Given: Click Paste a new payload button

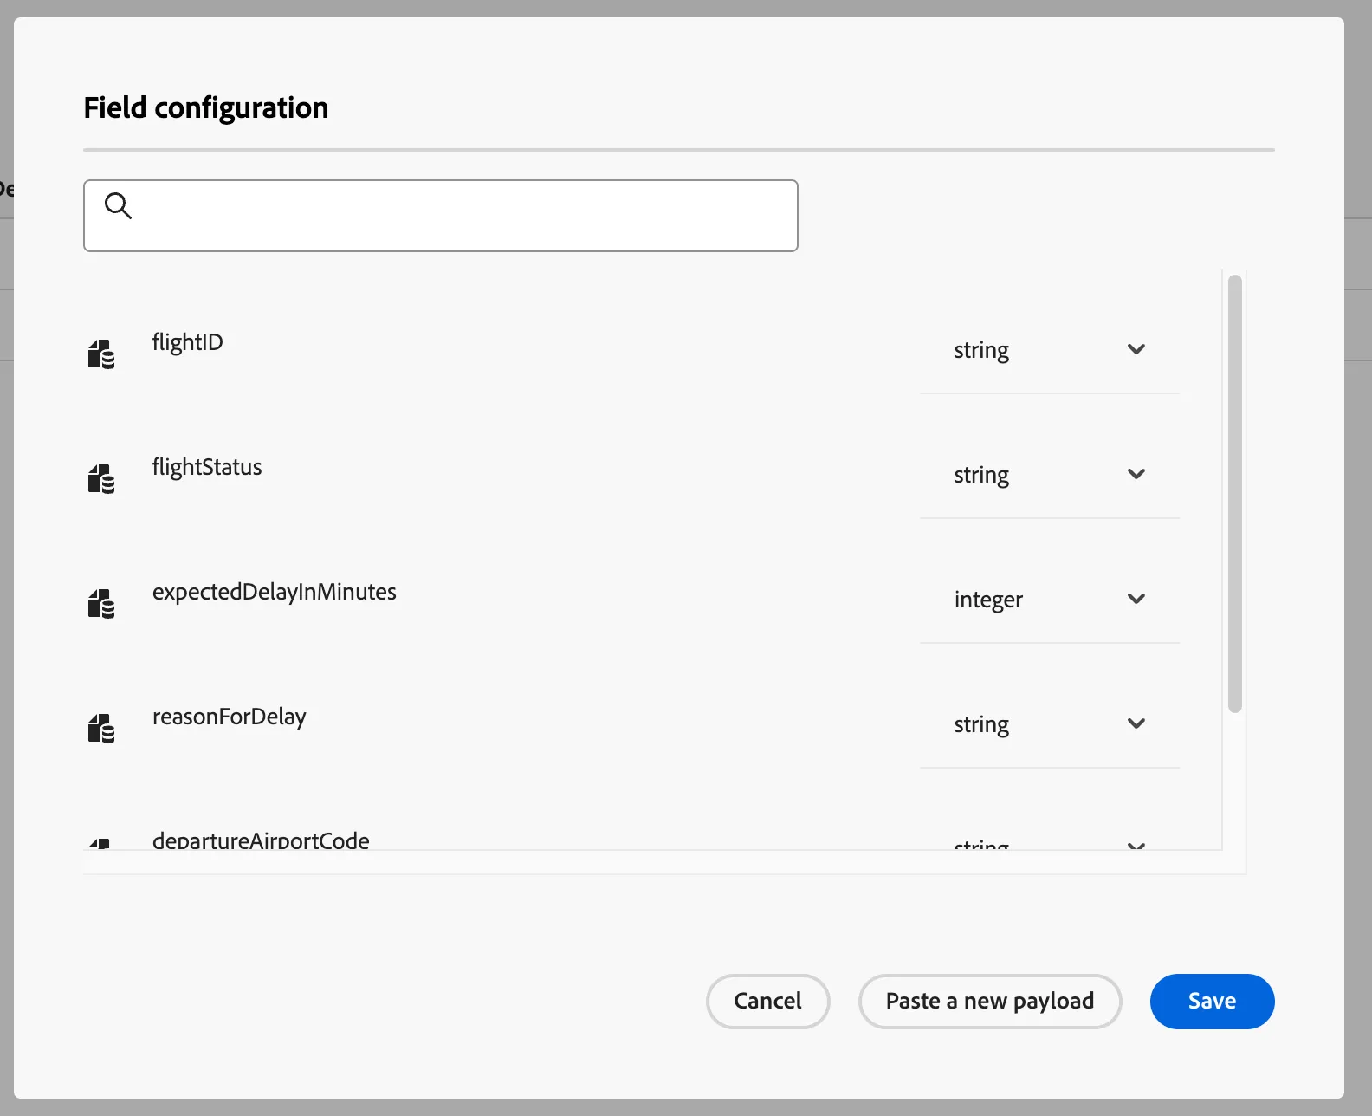Looking at the screenshot, I should pyautogui.click(x=990, y=1002).
